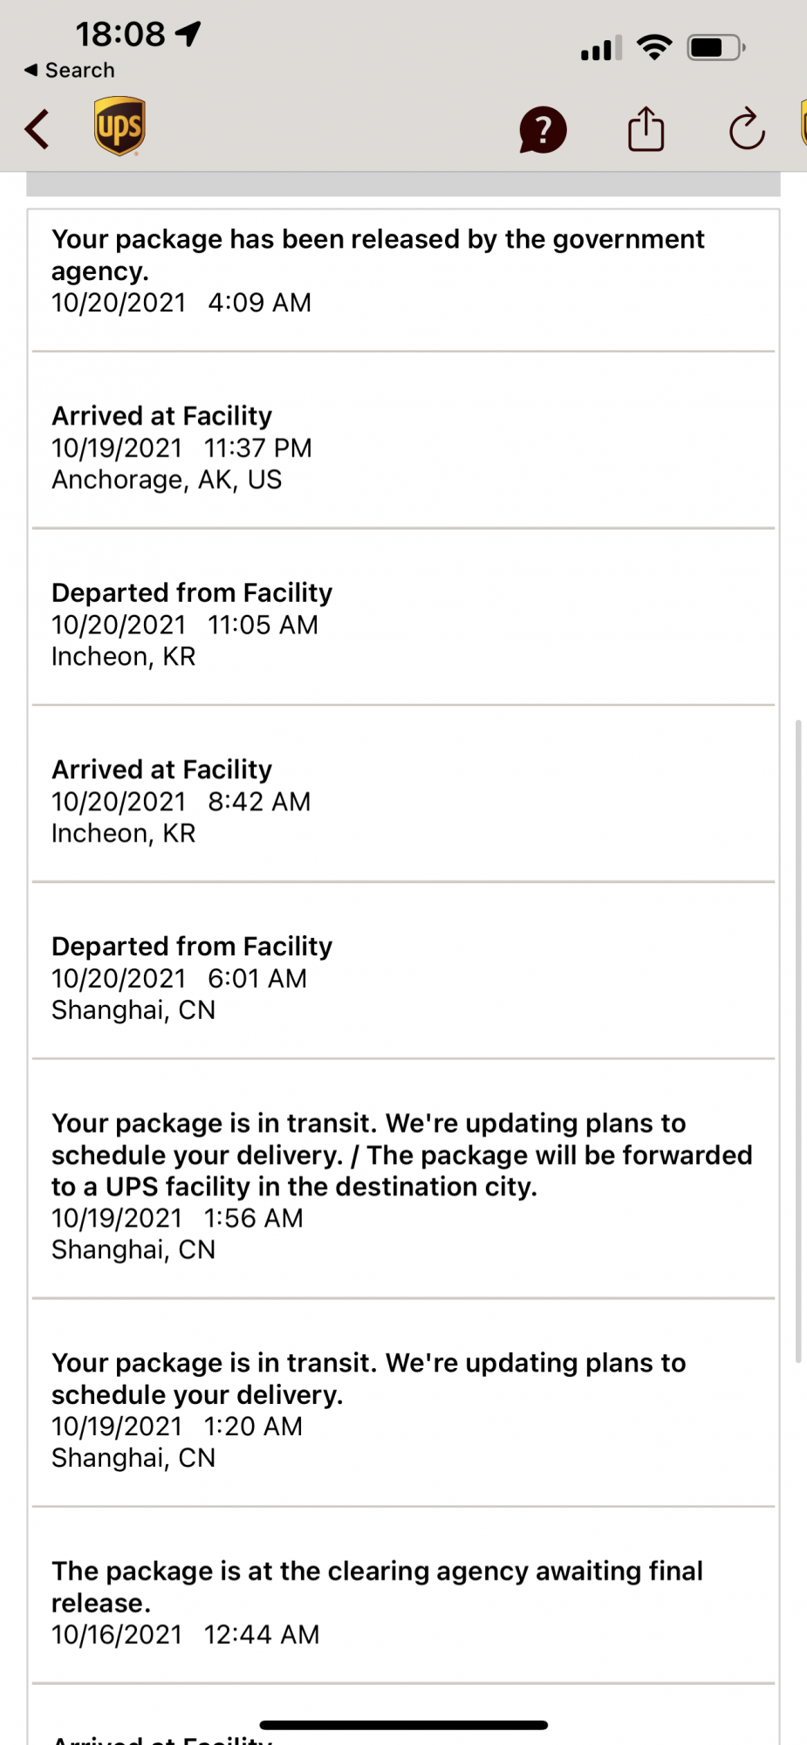
Task: Tap the home indicator bar
Action: tap(403, 1725)
